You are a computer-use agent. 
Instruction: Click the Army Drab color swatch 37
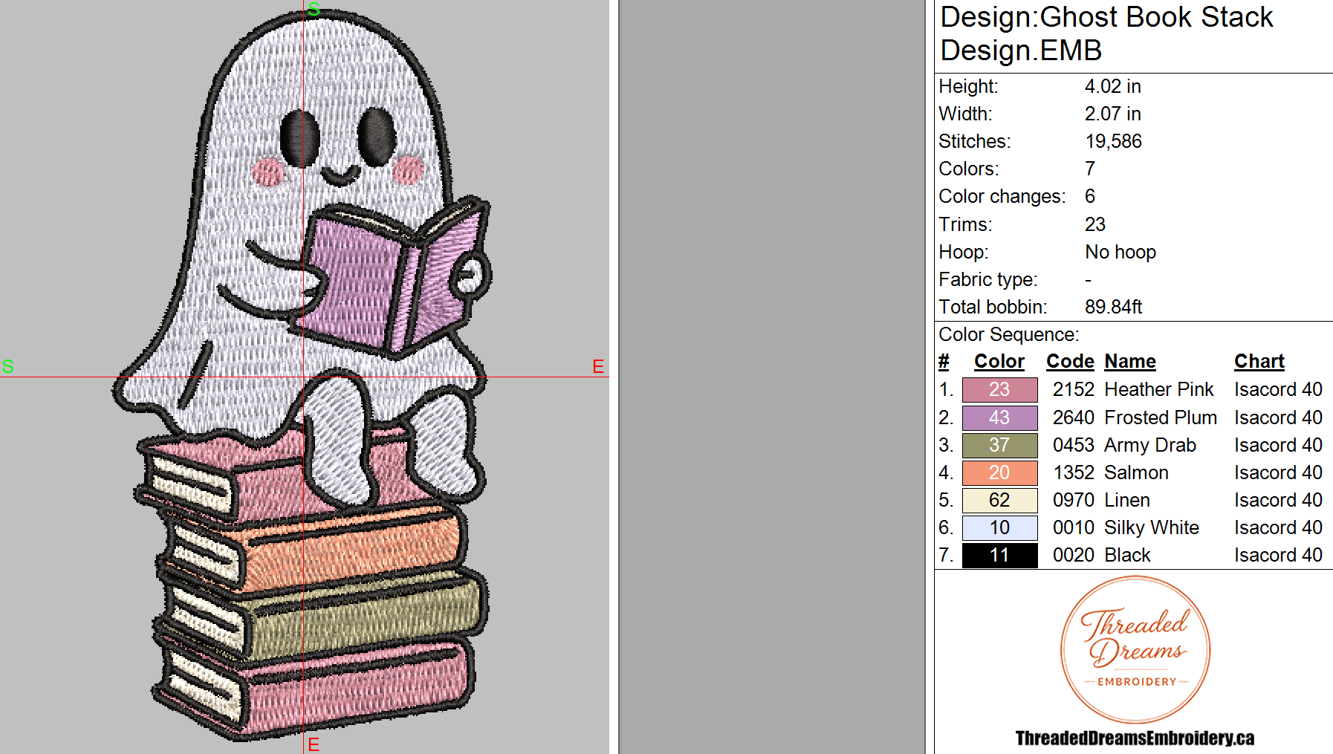[999, 445]
